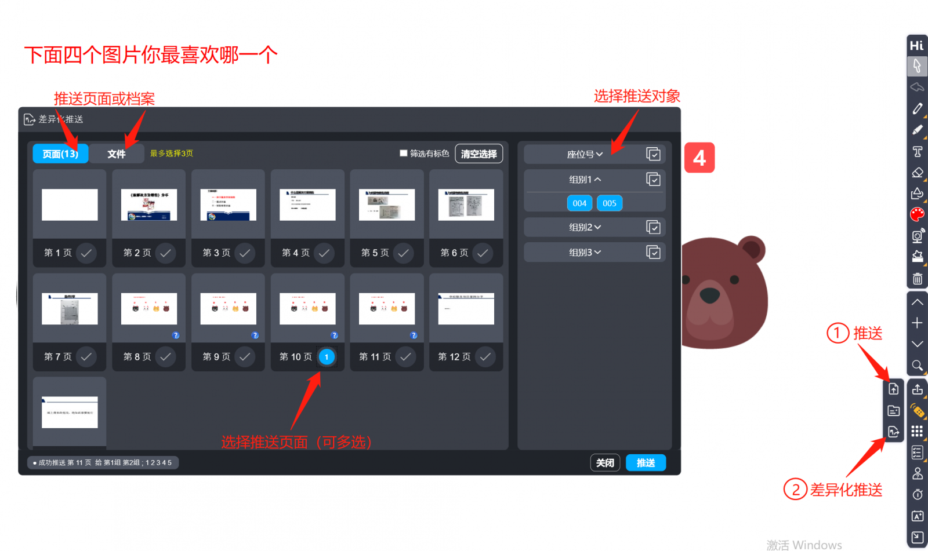The image size is (928, 551).
Task: Click the blue 推送 button
Action: pyautogui.click(x=646, y=462)
